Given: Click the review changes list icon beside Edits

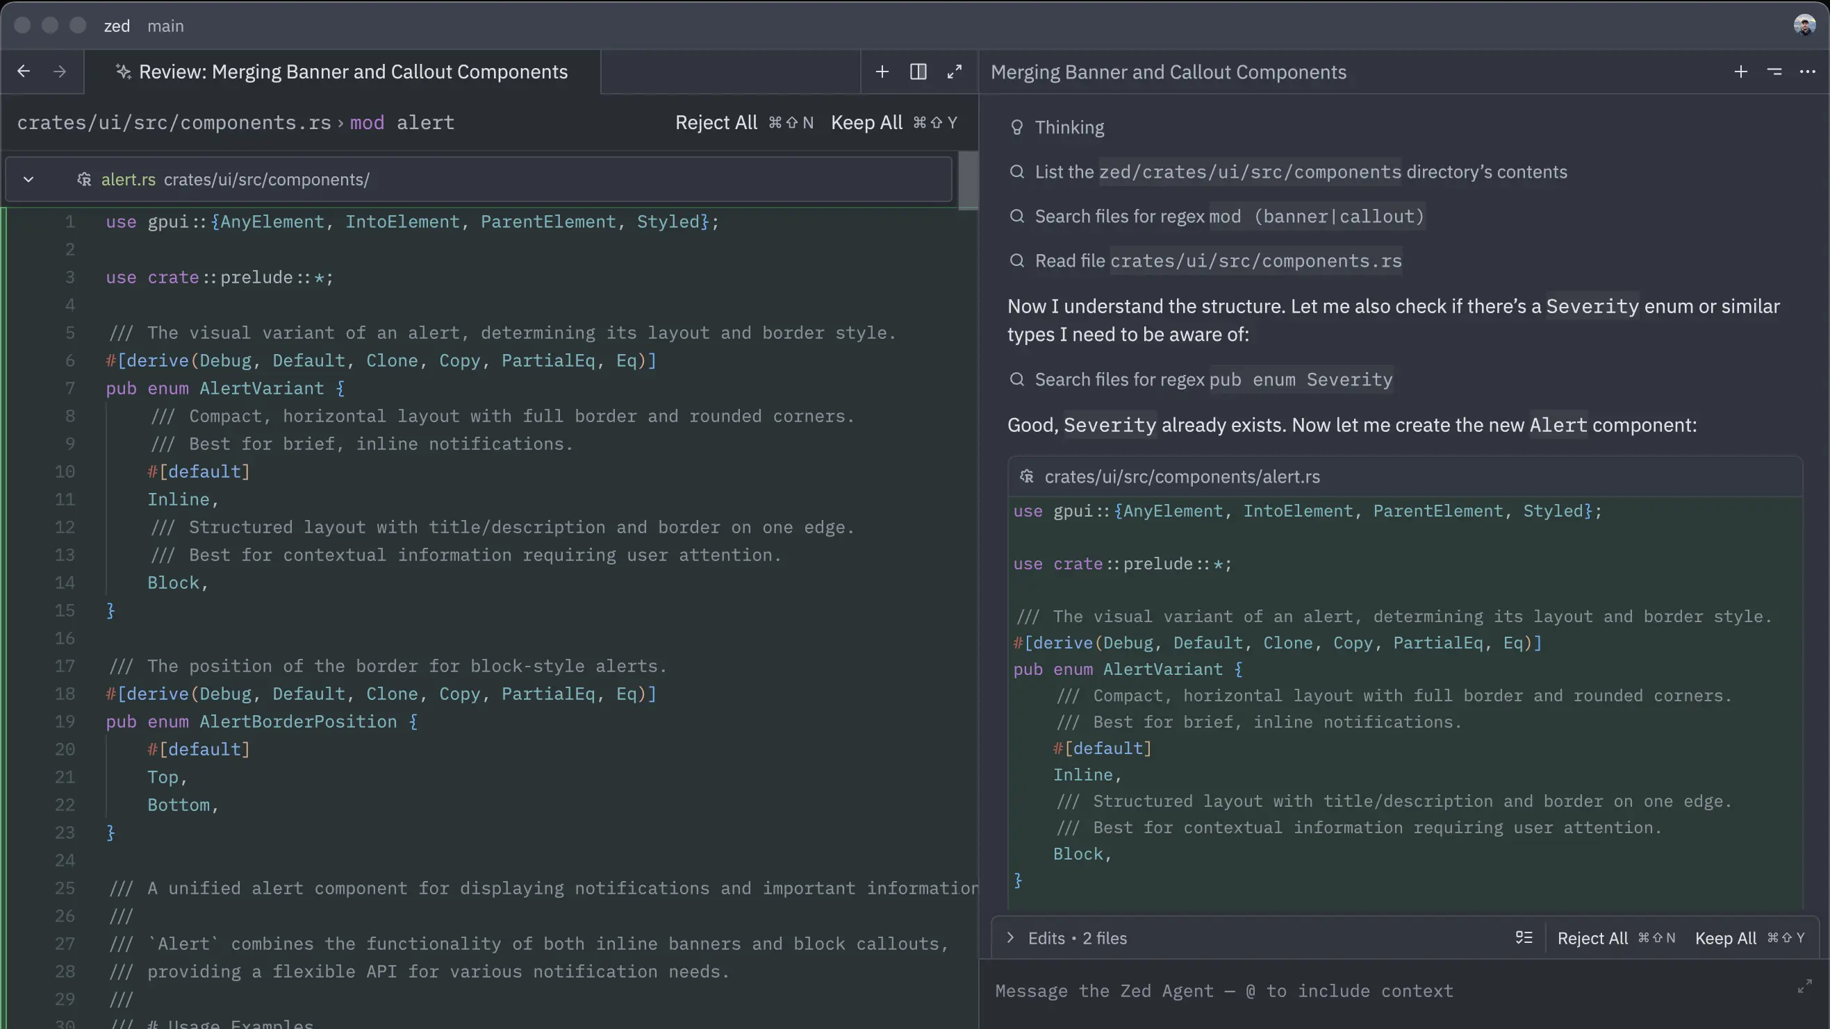Looking at the screenshot, I should (x=1524, y=938).
